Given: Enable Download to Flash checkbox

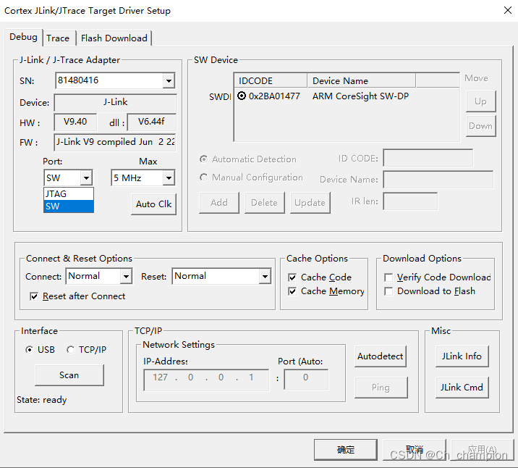Looking at the screenshot, I should click(x=388, y=291).
